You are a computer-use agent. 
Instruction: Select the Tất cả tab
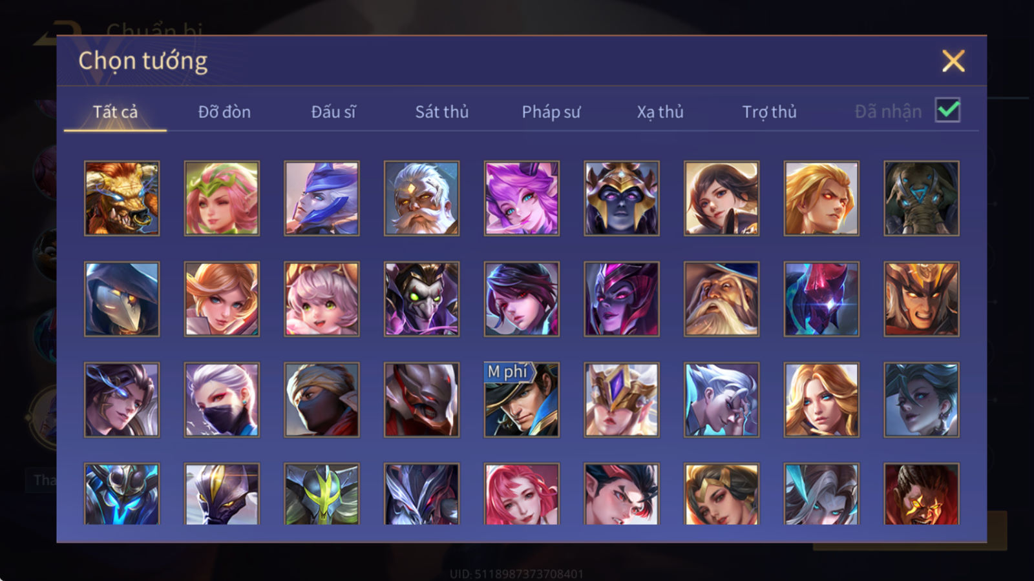click(115, 112)
